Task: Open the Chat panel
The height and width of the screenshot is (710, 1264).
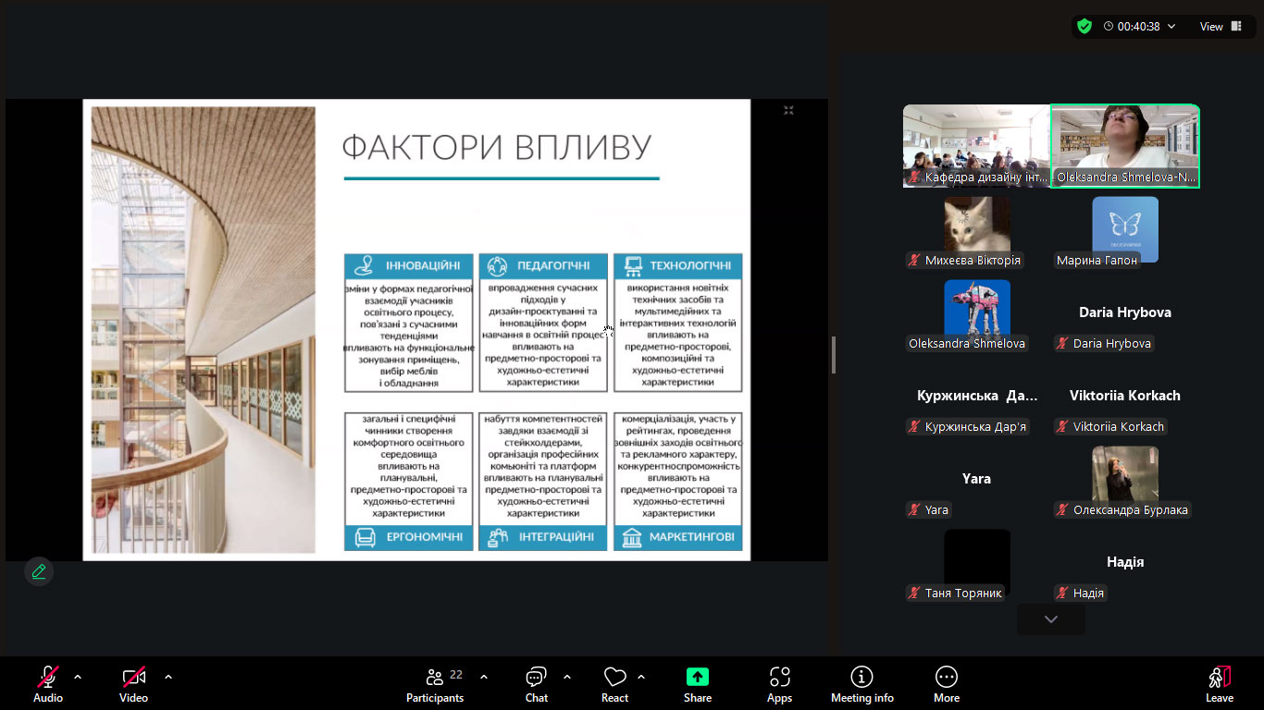Action: [536, 684]
